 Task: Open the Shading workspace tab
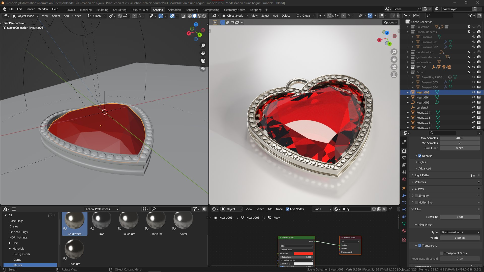coord(158,10)
